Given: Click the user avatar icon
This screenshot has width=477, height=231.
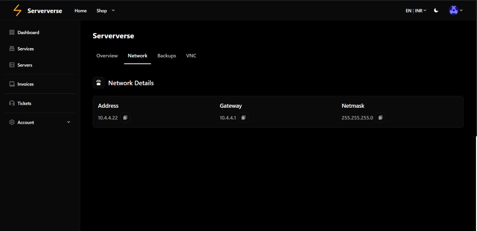Looking at the screenshot, I should 454,10.
